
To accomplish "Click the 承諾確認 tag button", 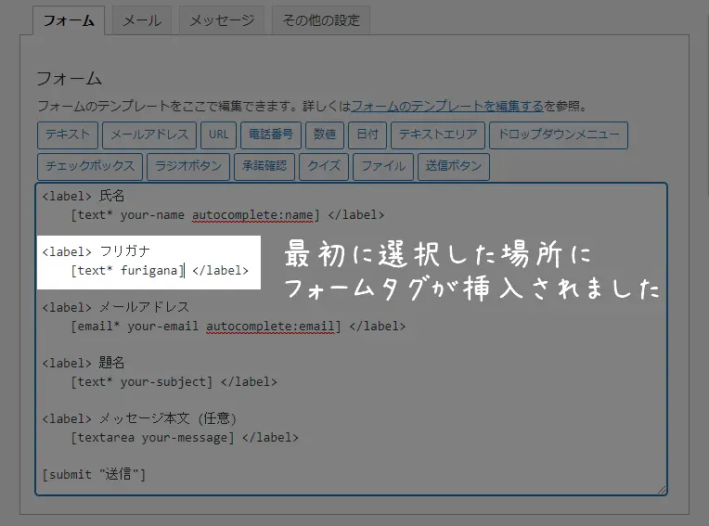I will 264,166.
